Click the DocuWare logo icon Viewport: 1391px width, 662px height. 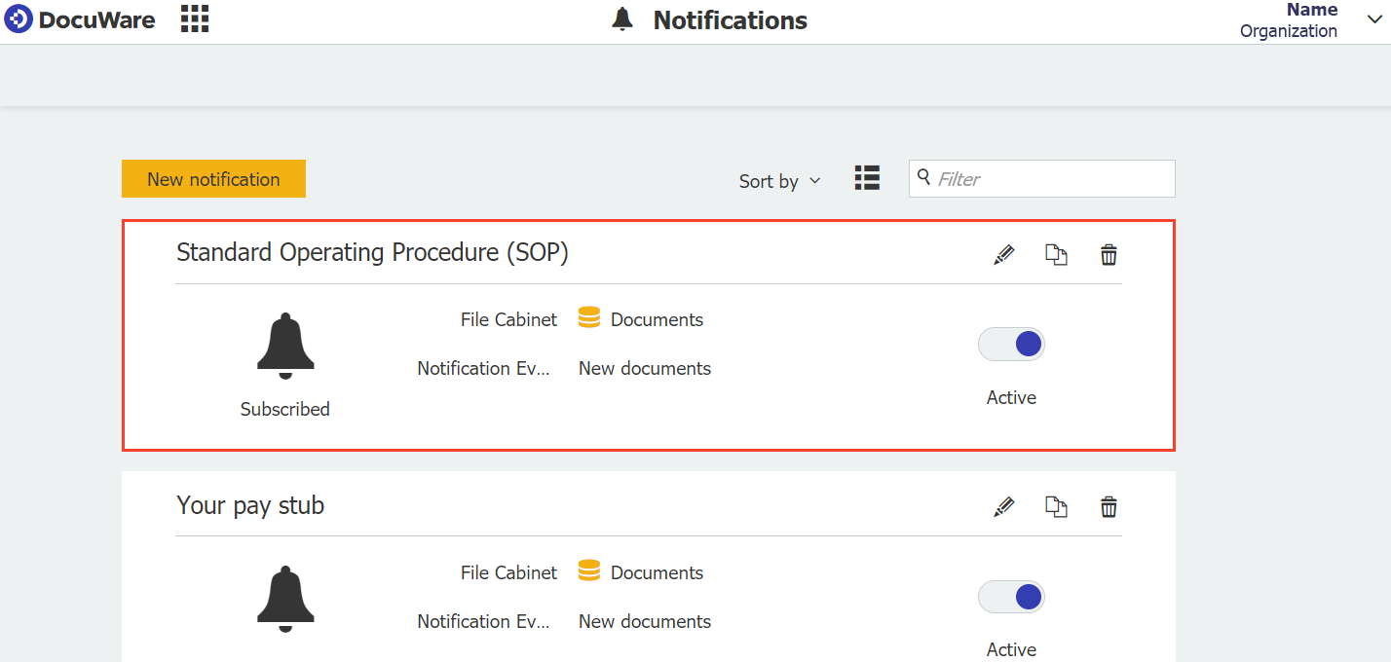19,19
